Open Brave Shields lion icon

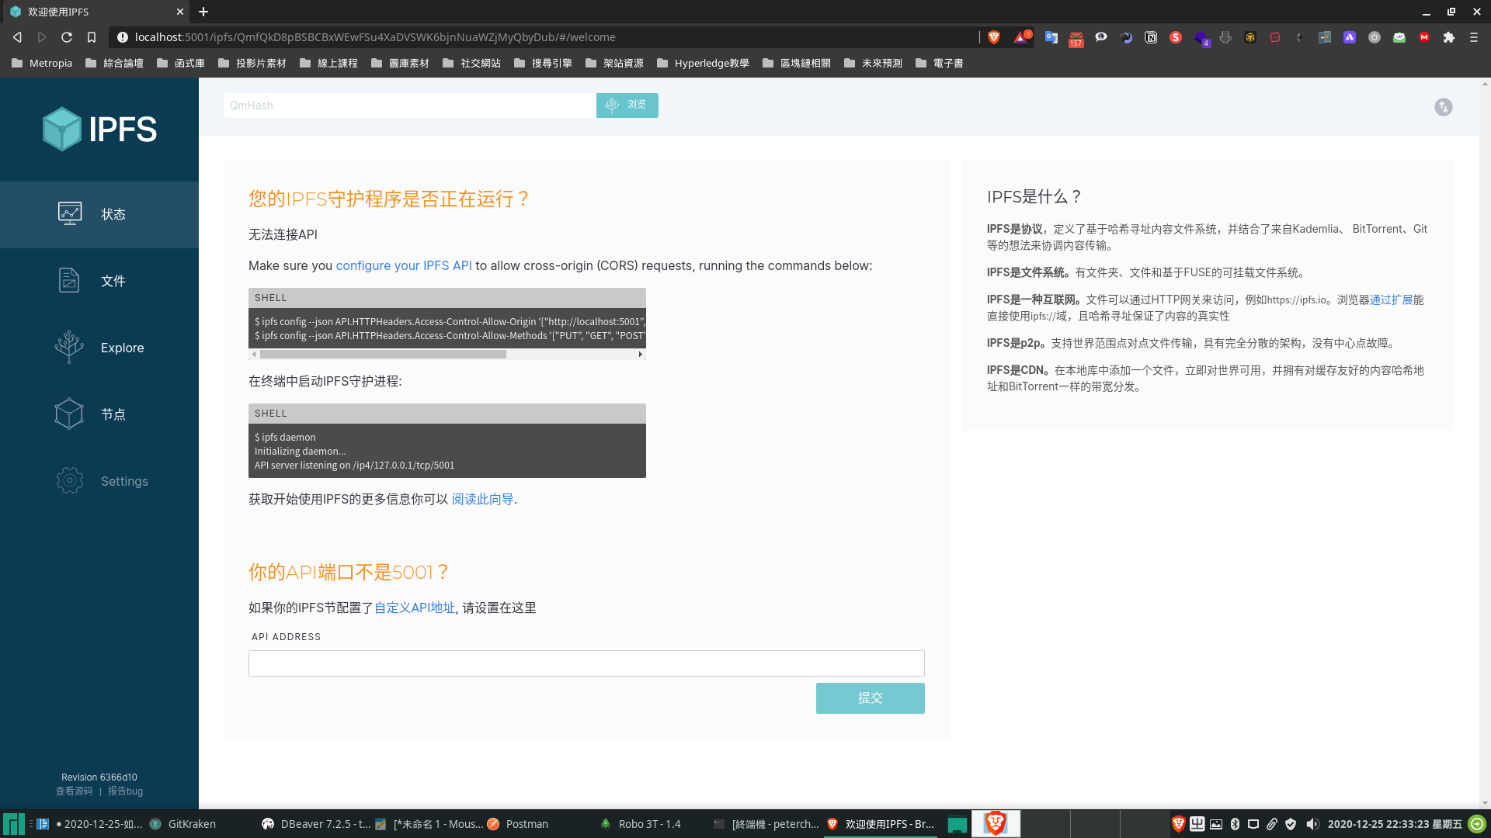pyautogui.click(x=994, y=37)
